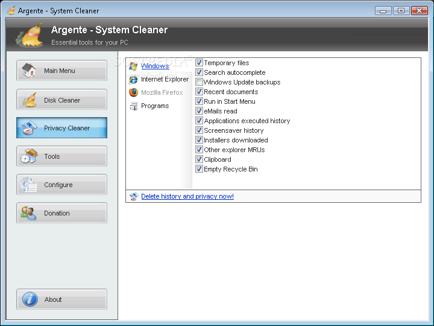
Task: Click Delete history and privacy now link
Action: [187, 196]
